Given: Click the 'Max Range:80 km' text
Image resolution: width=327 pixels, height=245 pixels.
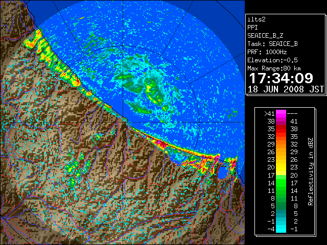Looking at the screenshot, I should [x=274, y=68].
